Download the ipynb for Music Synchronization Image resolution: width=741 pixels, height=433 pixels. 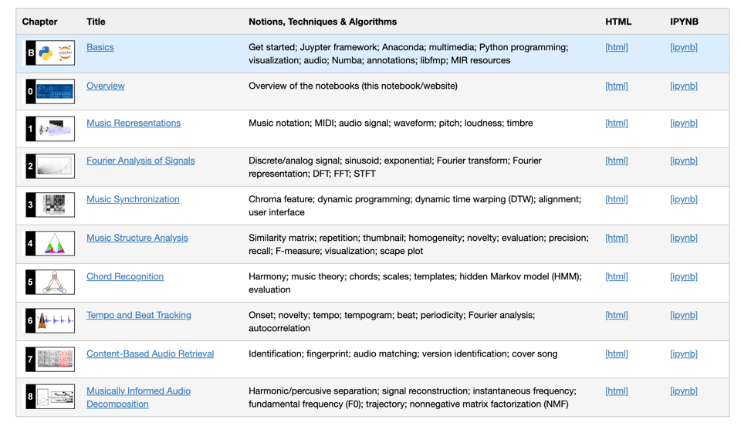pos(684,199)
